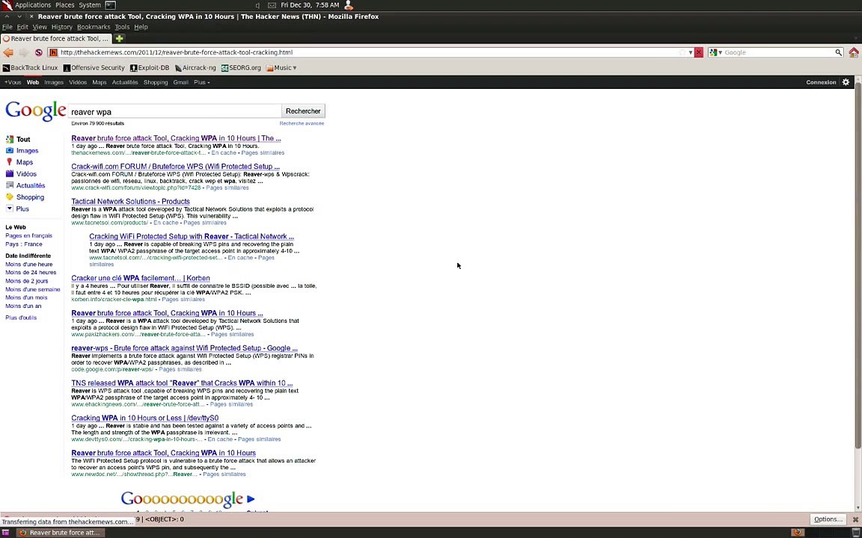Open BackTrack Linux bookmark
The width and height of the screenshot is (862, 538).
pyautogui.click(x=30, y=68)
